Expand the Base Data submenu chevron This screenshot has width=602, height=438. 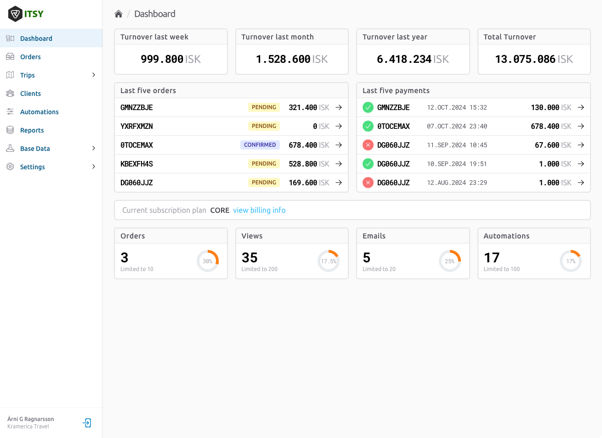click(94, 148)
